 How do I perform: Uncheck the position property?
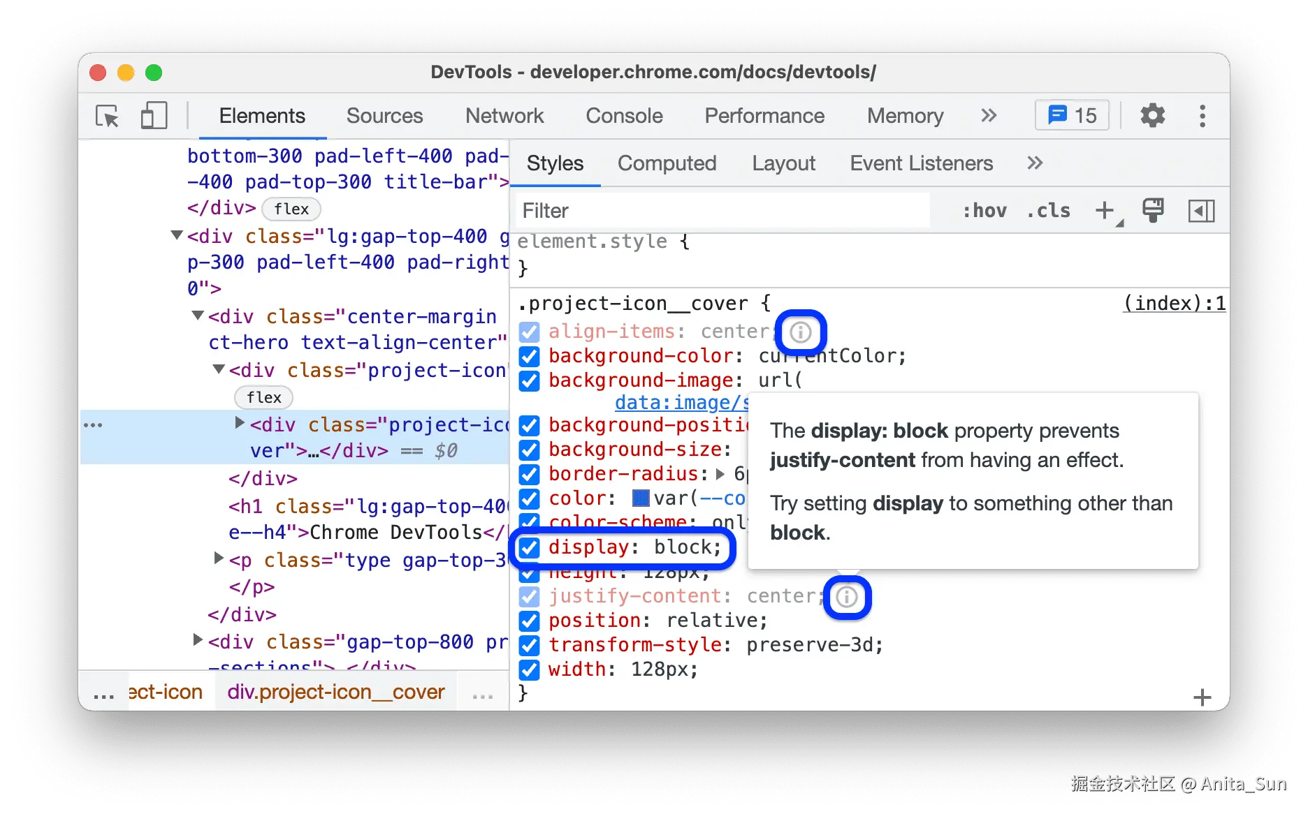pos(530,621)
